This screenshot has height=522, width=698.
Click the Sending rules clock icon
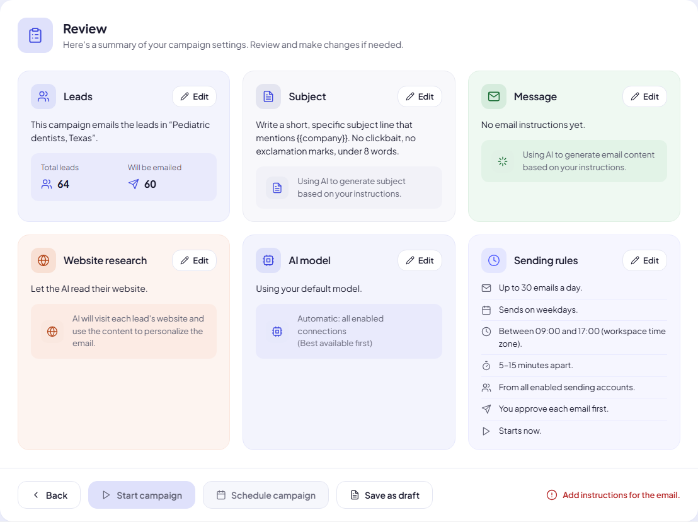pos(494,260)
